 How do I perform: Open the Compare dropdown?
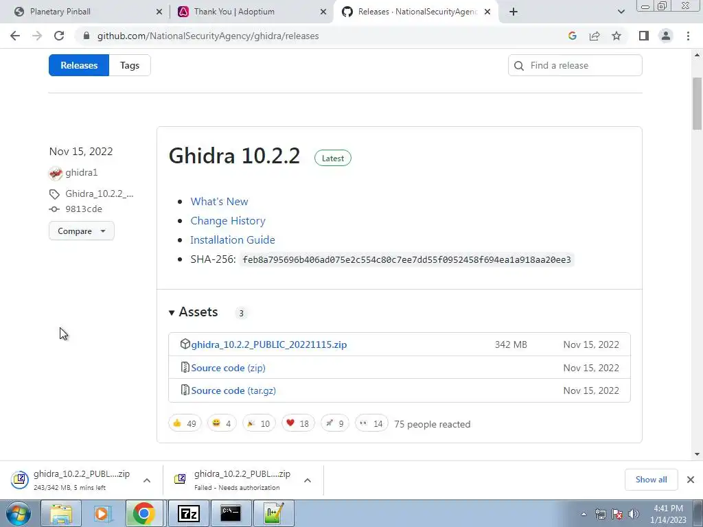[82, 231]
